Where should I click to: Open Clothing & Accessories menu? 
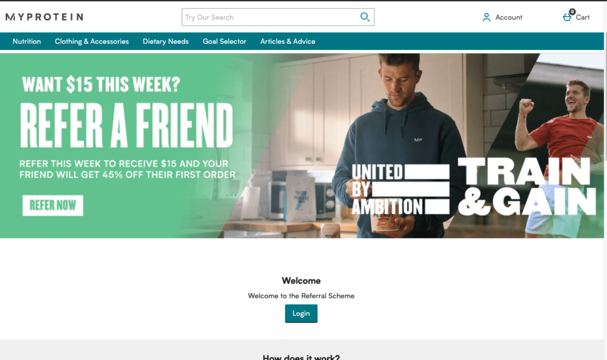92,42
